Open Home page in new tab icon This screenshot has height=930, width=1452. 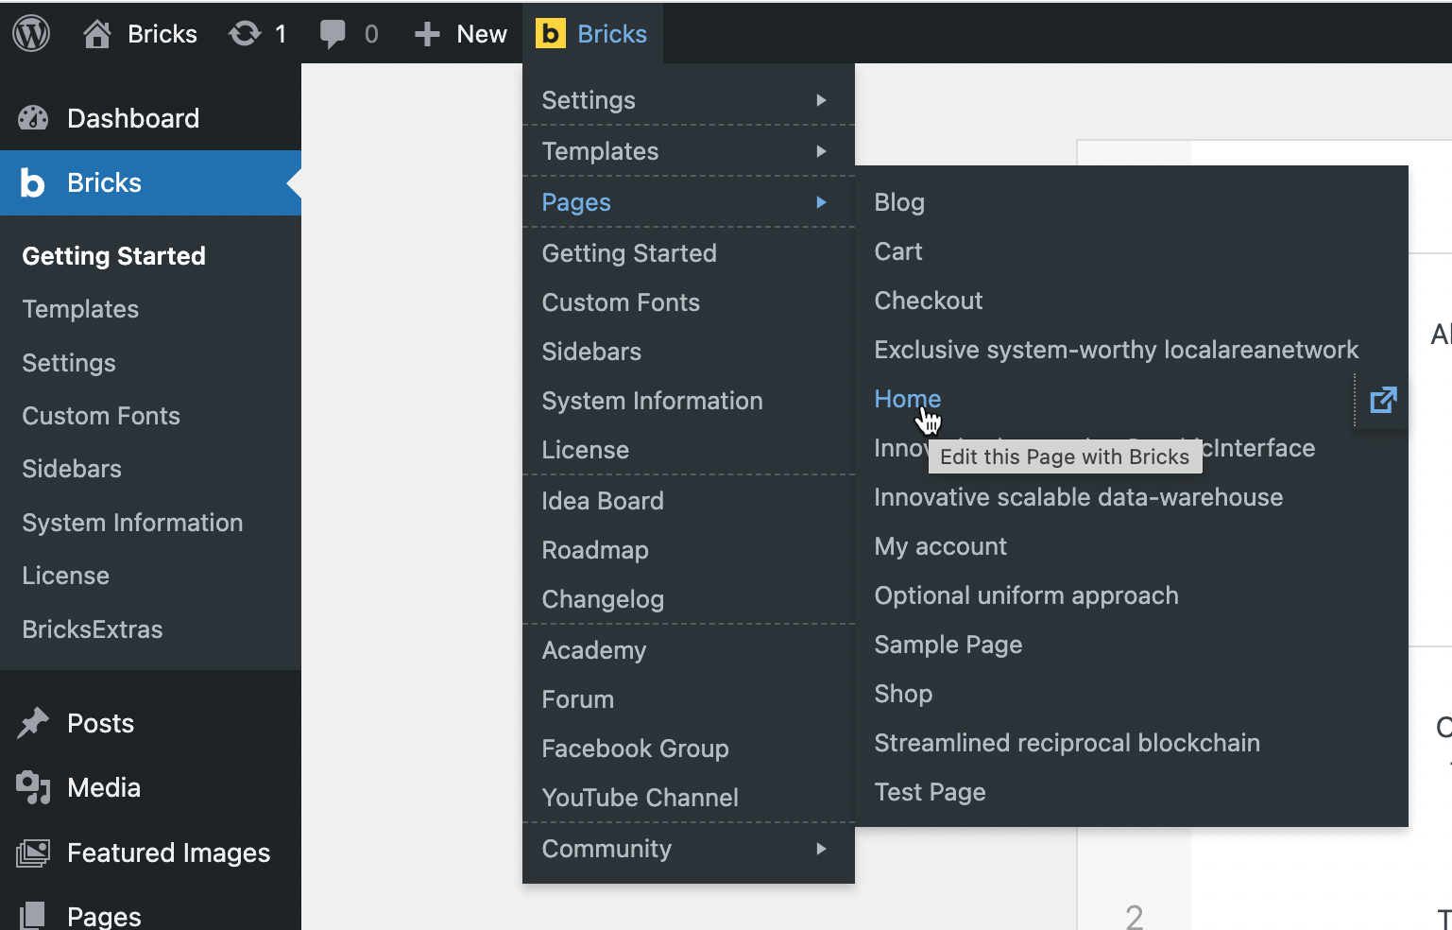tap(1382, 400)
